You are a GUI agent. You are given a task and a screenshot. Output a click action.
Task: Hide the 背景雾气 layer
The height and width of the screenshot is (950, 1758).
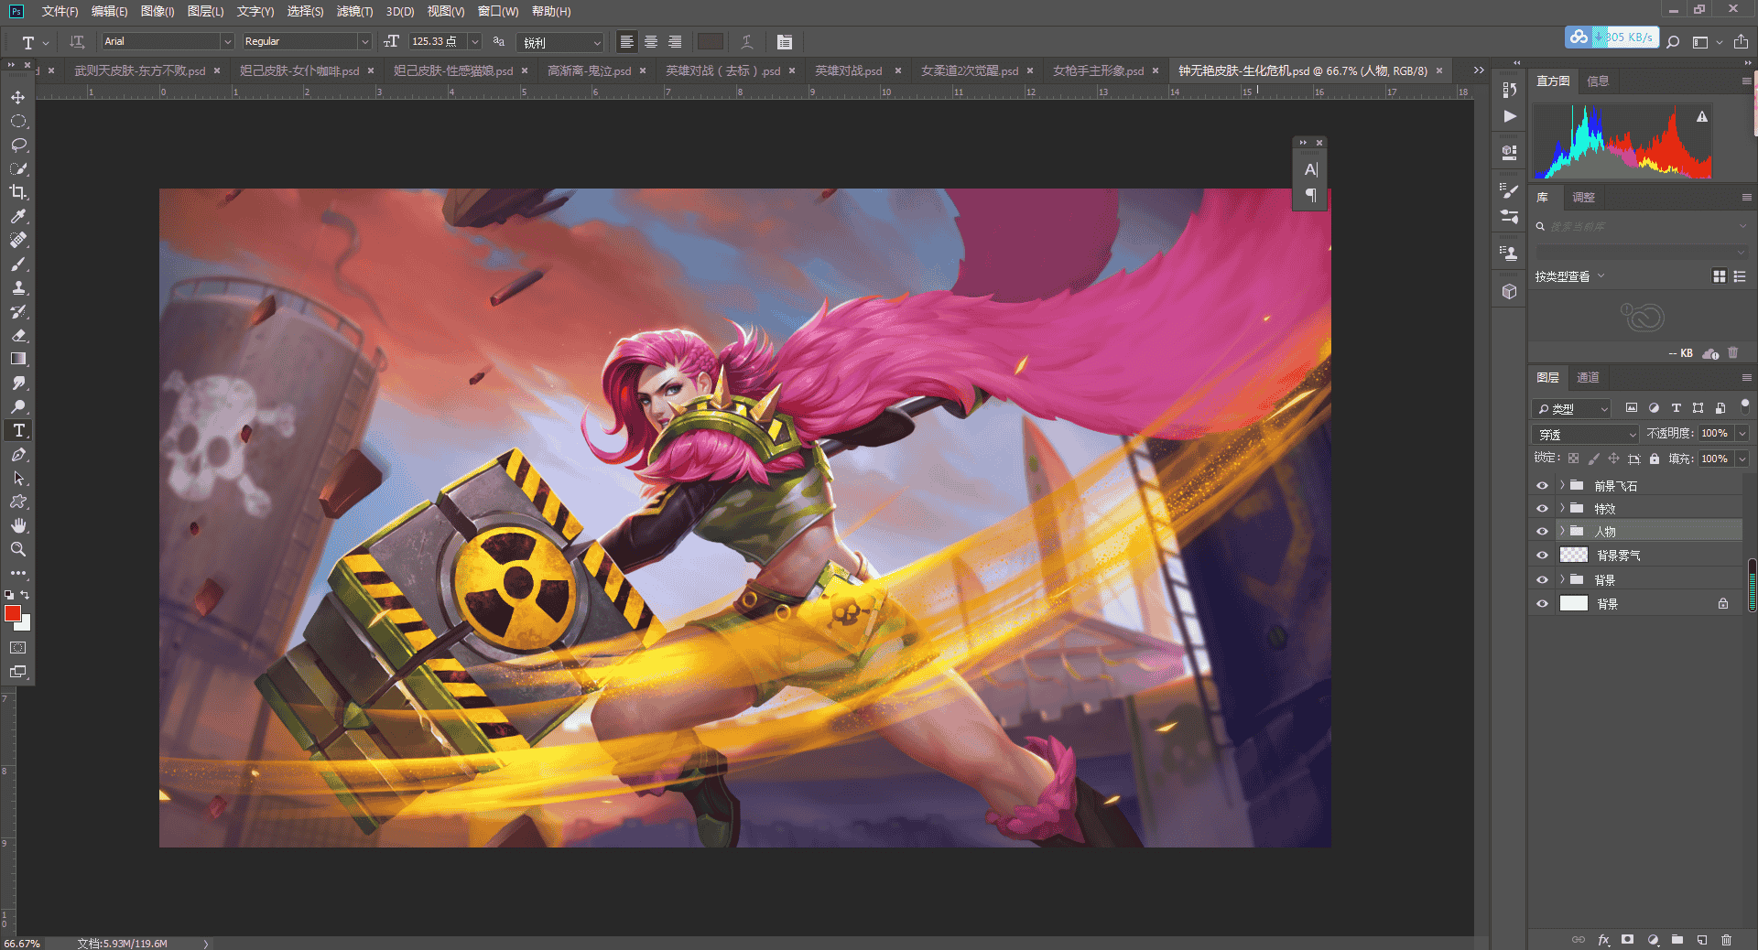(x=1542, y=556)
